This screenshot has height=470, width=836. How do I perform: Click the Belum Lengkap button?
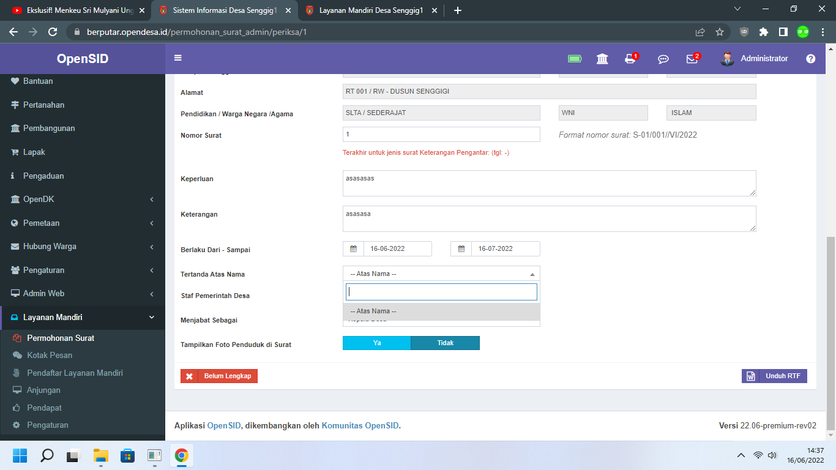[x=218, y=376]
